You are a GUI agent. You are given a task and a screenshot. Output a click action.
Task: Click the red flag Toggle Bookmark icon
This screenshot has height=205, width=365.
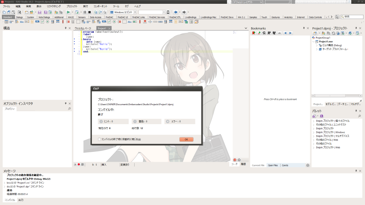click(254, 33)
